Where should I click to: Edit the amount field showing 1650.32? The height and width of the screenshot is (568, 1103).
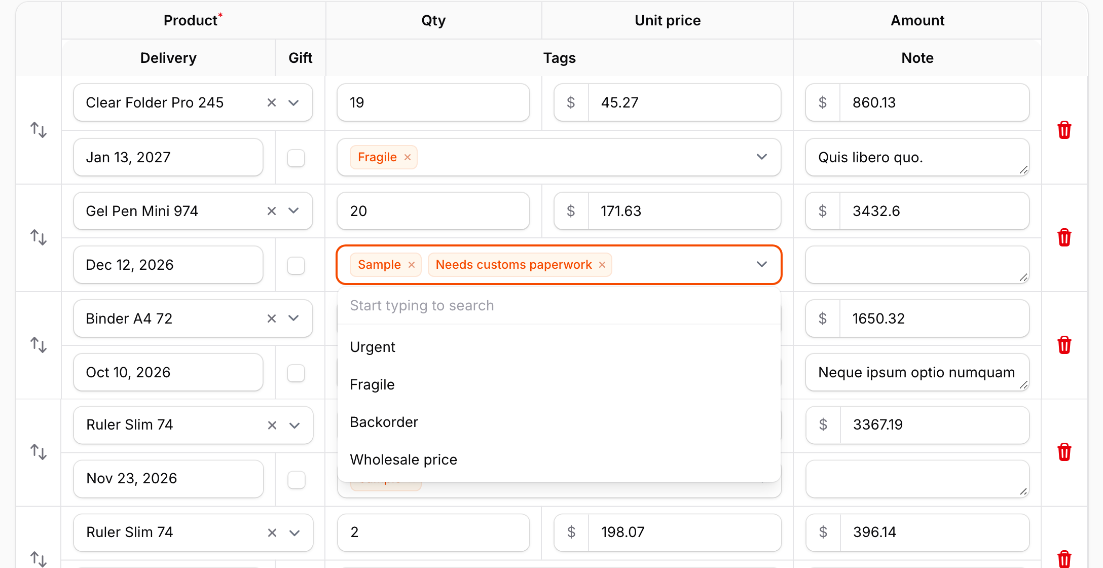[x=934, y=318]
